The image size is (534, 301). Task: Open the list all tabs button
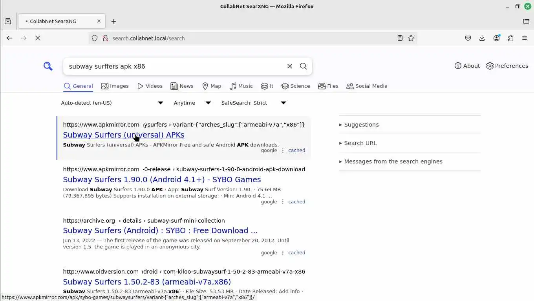pyautogui.click(x=526, y=21)
